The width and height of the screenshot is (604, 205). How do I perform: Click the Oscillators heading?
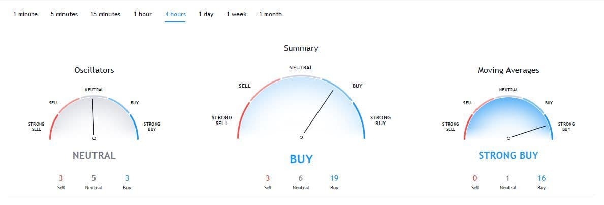pos(94,70)
